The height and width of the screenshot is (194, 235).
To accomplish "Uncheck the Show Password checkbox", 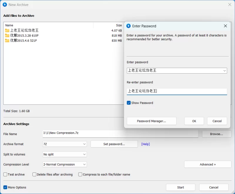I will pos(129,103).
